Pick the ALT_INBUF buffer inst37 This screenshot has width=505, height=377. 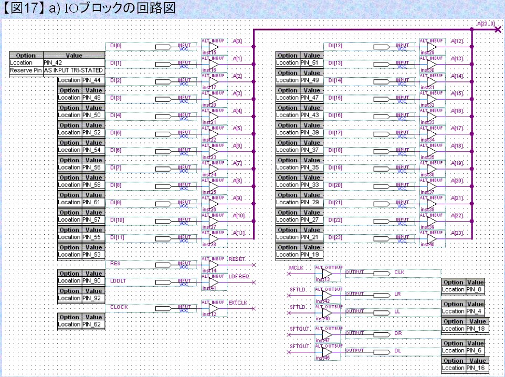432,186
